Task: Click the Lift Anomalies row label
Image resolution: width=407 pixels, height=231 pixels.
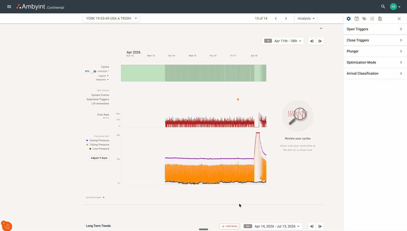Action: pos(100,103)
